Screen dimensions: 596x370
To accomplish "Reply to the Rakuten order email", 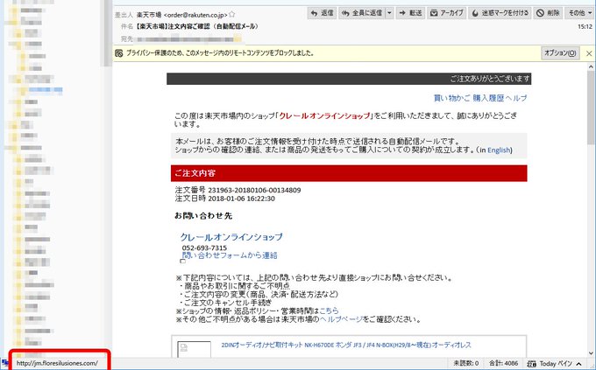I will click(x=322, y=13).
